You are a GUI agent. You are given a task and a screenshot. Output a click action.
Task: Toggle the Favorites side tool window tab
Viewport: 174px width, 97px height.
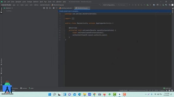click(x=1, y=71)
